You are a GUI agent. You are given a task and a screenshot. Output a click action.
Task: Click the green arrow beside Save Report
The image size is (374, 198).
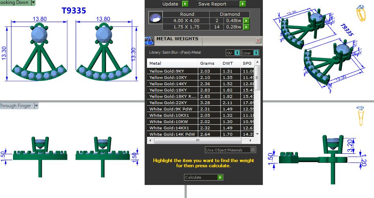[x=243, y=4]
